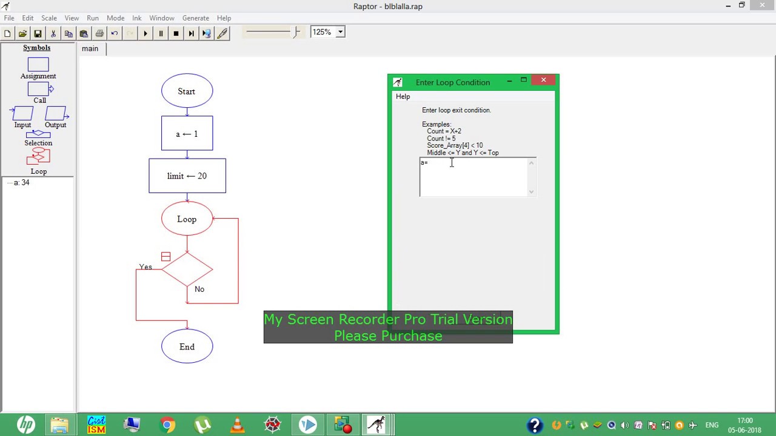Open a file with the folder icon
The width and height of the screenshot is (776, 436).
(22, 34)
